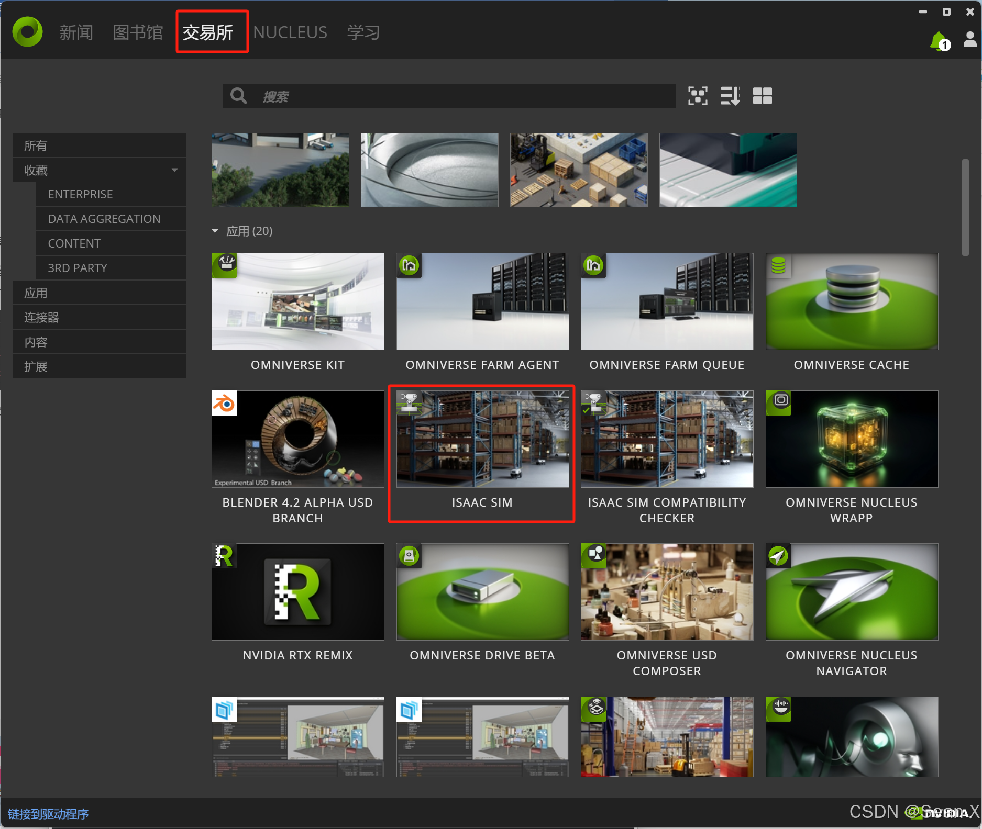Screen dimensions: 982x829
Task: Click the Blender logo badge icon
Action: point(224,403)
